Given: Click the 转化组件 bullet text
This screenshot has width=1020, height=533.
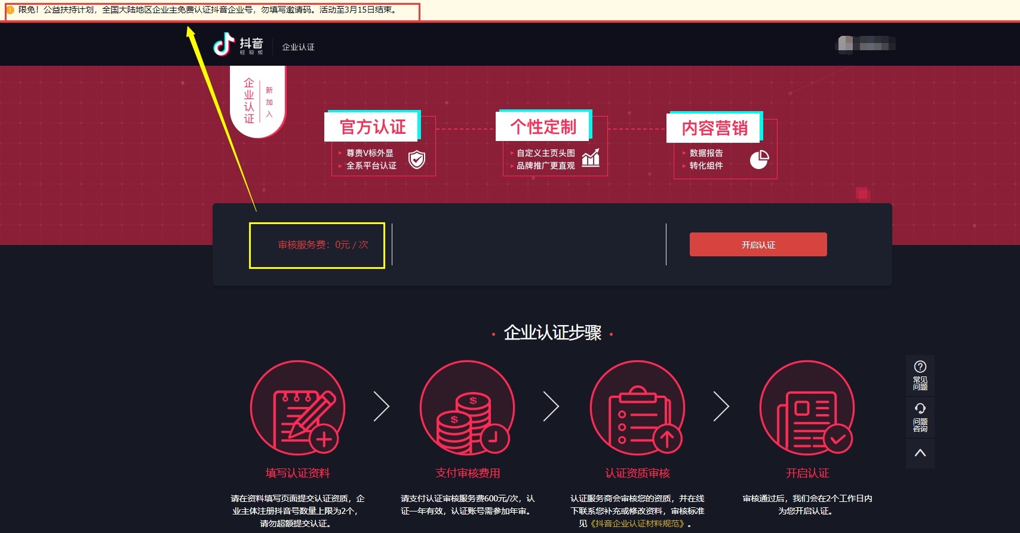Looking at the screenshot, I should [x=706, y=166].
